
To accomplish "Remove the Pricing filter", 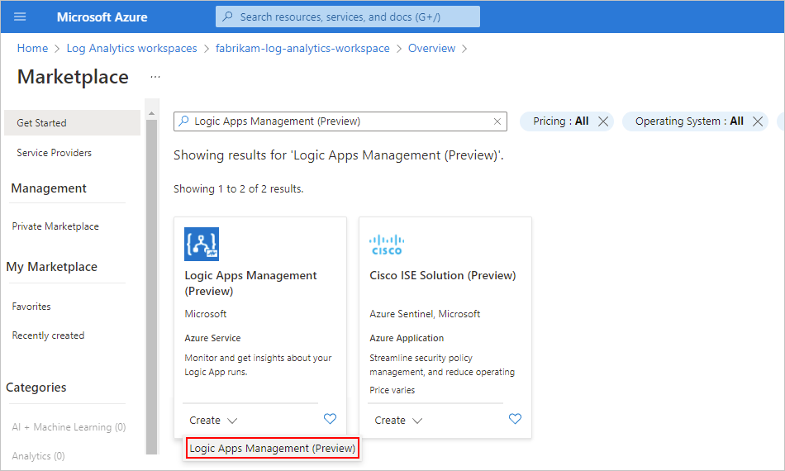I will coord(603,121).
